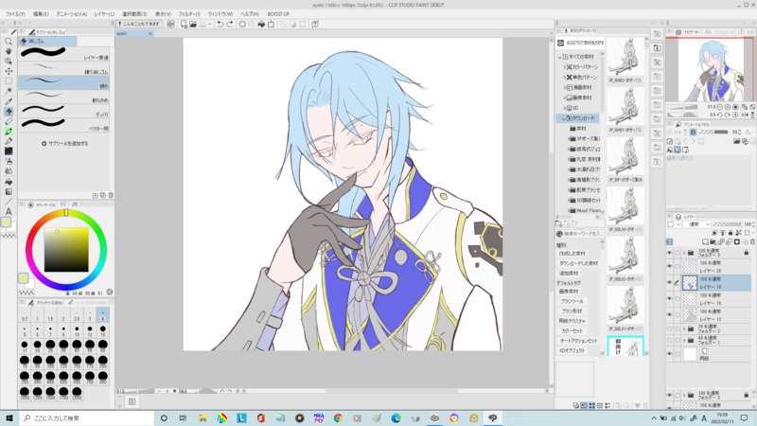Viewport: 757px width, 426px height.
Task: Hide layer レイヤー 18 via its eye icon
Action: click(x=670, y=298)
